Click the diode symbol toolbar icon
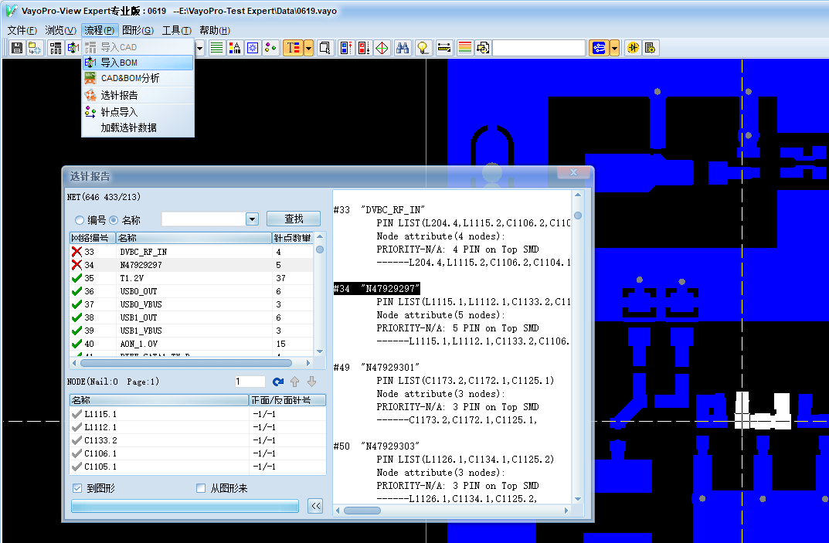 [632, 48]
